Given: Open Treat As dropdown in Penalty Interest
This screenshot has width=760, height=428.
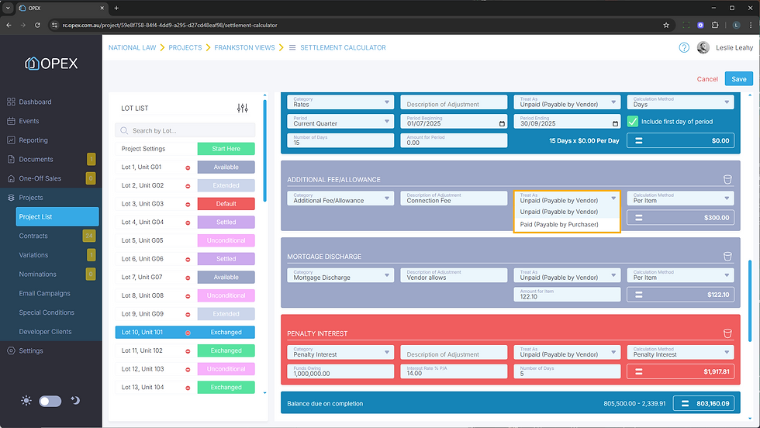Looking at the screenshot, I should pyautogui.click(x=567, y=352).
